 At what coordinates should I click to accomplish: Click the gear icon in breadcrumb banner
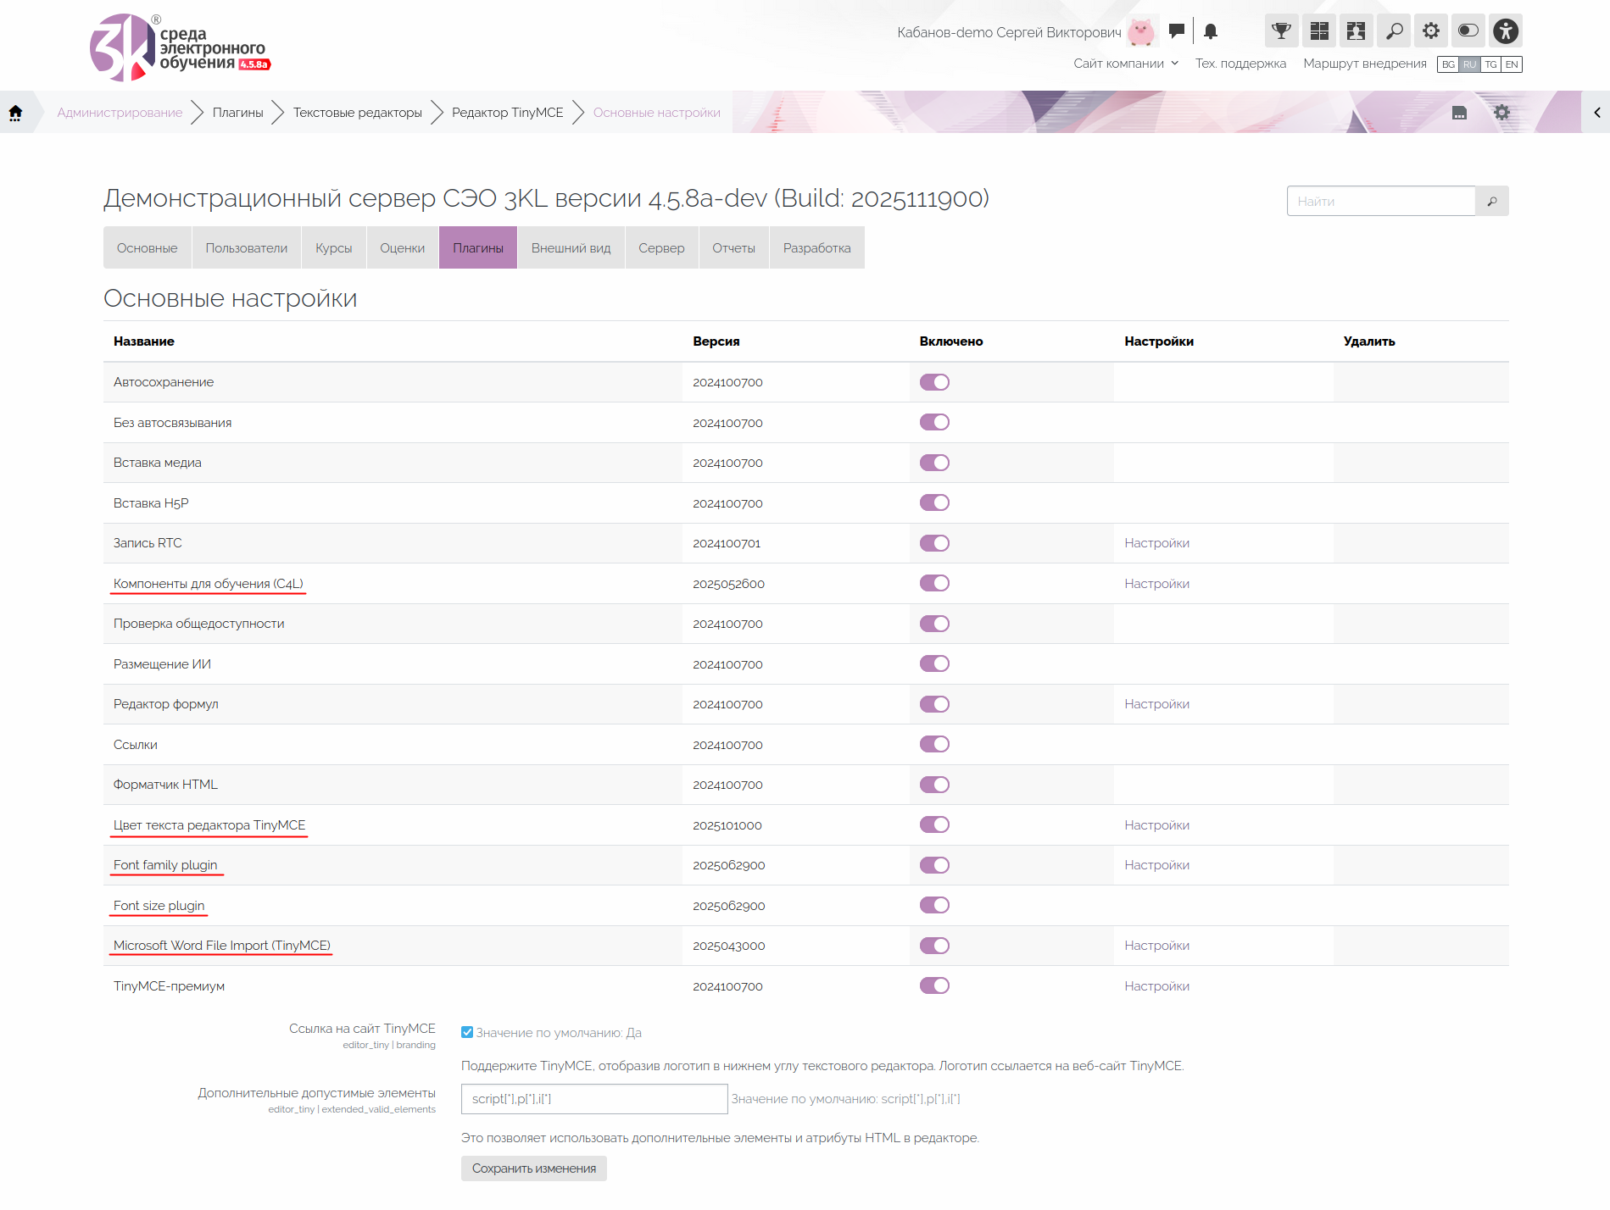(1501, 113)
